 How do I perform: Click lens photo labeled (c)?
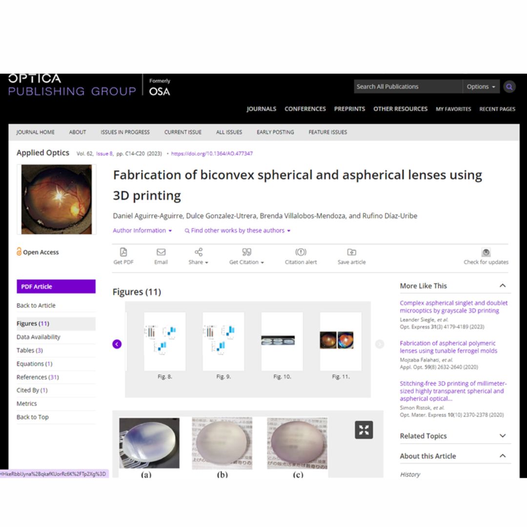pos(297,443)
